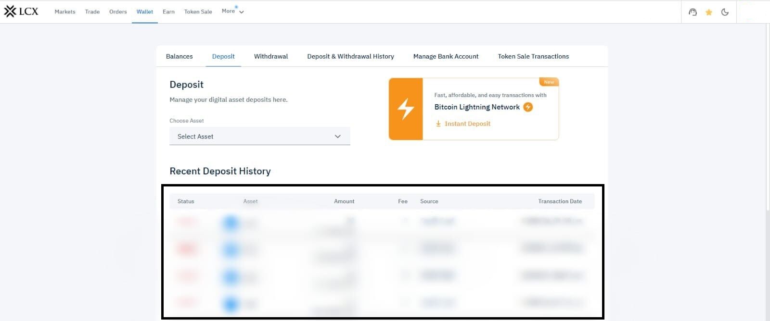Viewport: 770px width, 321px height.
Task: Open Deposit & Withdrawal History tab
Action: click(350, 56)
